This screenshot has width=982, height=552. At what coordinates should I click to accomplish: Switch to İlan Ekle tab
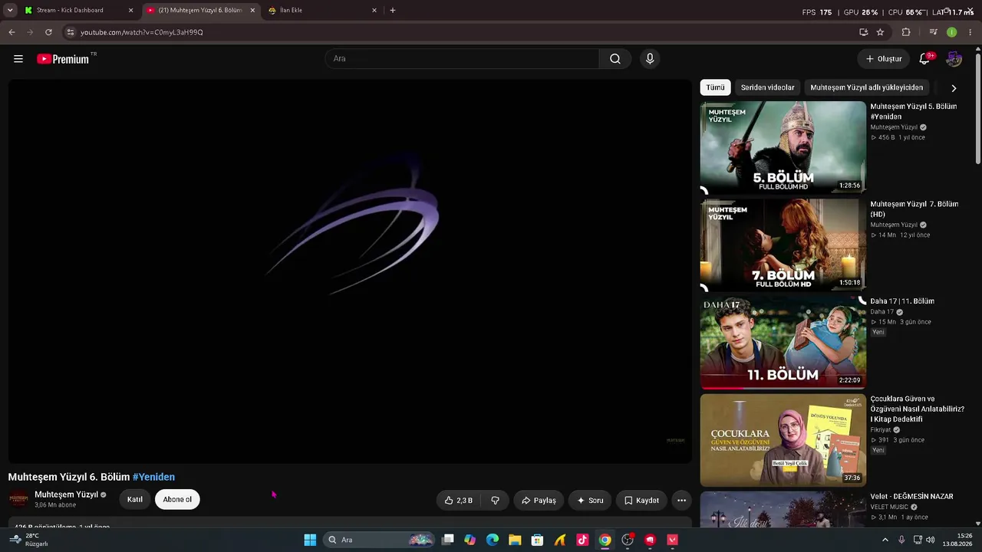point(322,11)
